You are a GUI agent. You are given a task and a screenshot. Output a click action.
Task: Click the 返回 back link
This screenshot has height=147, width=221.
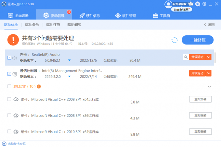(x=209, y=25)
